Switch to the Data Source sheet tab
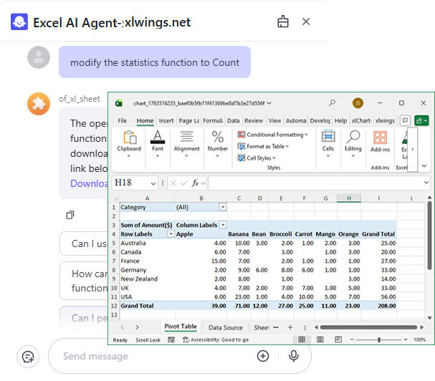The width and height of the screenshot is (435, 381). [x=225, y=327]
